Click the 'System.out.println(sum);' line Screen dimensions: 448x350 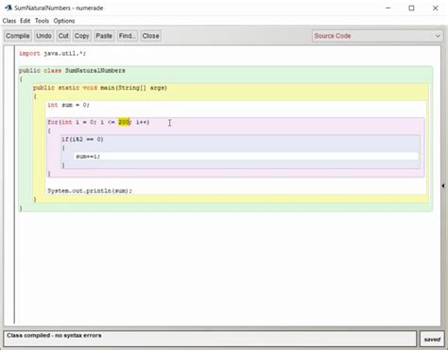tap(90, 191)
